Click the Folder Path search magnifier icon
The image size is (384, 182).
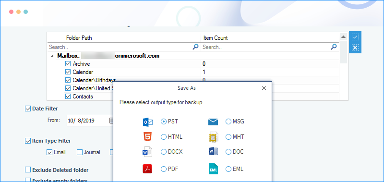pos(195,47)
